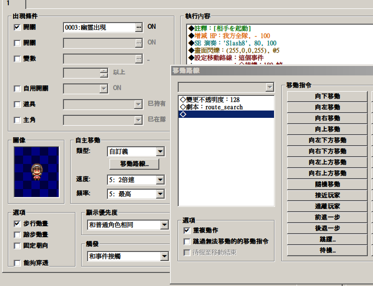Open the 顯示優先度 dropdown
Image resolution: width=373 pixels, height=286 pixels.
pyautogui.click(x=164, y=225)
